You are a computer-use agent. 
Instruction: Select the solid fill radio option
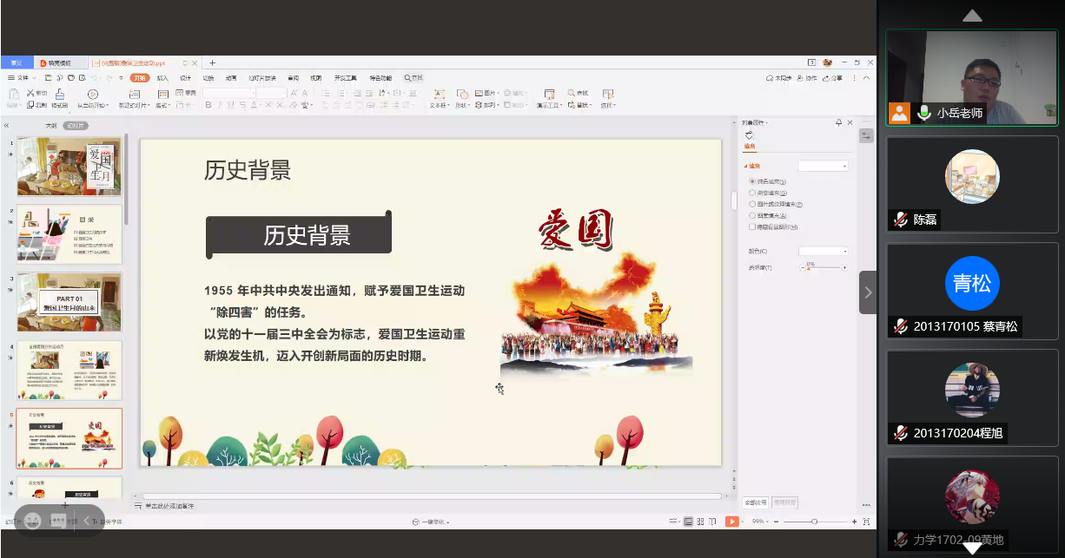pos(751,181)
